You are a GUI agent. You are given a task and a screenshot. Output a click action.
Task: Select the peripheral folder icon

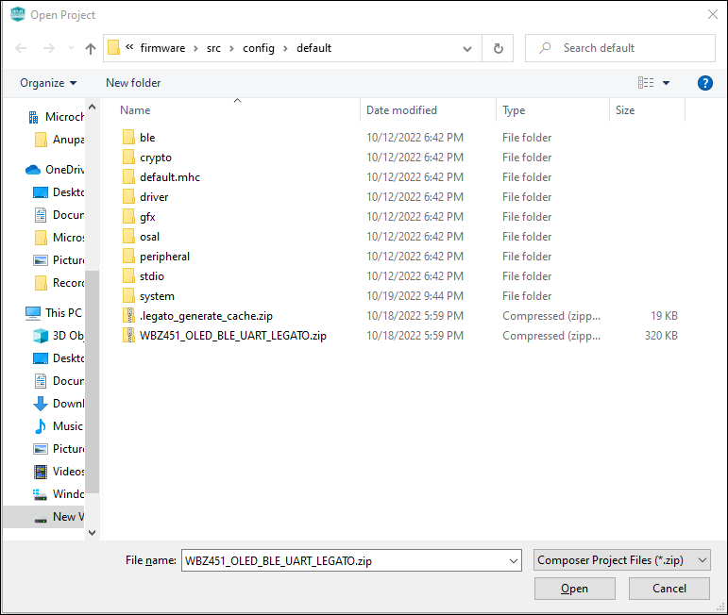pos(128,257)
